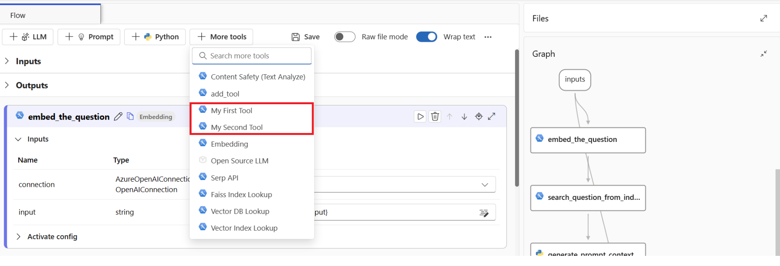Move embed_the_question node down
This screenshot has width=780, height=266.
point(464,117)
